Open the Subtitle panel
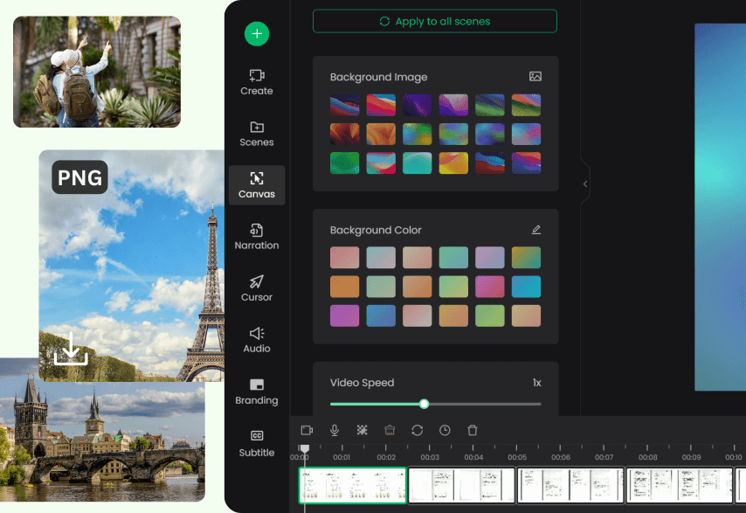This screenshot has height=513, width=746. coord(256,444)
